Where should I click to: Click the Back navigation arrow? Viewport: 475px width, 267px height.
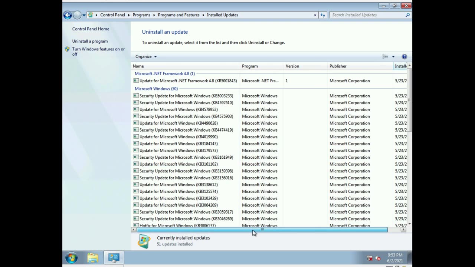click(x=68, y=15)
